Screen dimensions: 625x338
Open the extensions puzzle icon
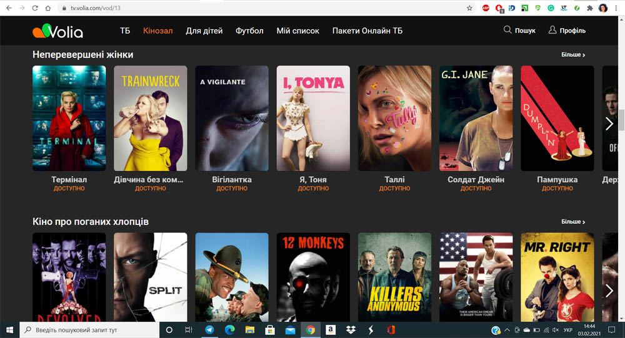coord(590,8)
